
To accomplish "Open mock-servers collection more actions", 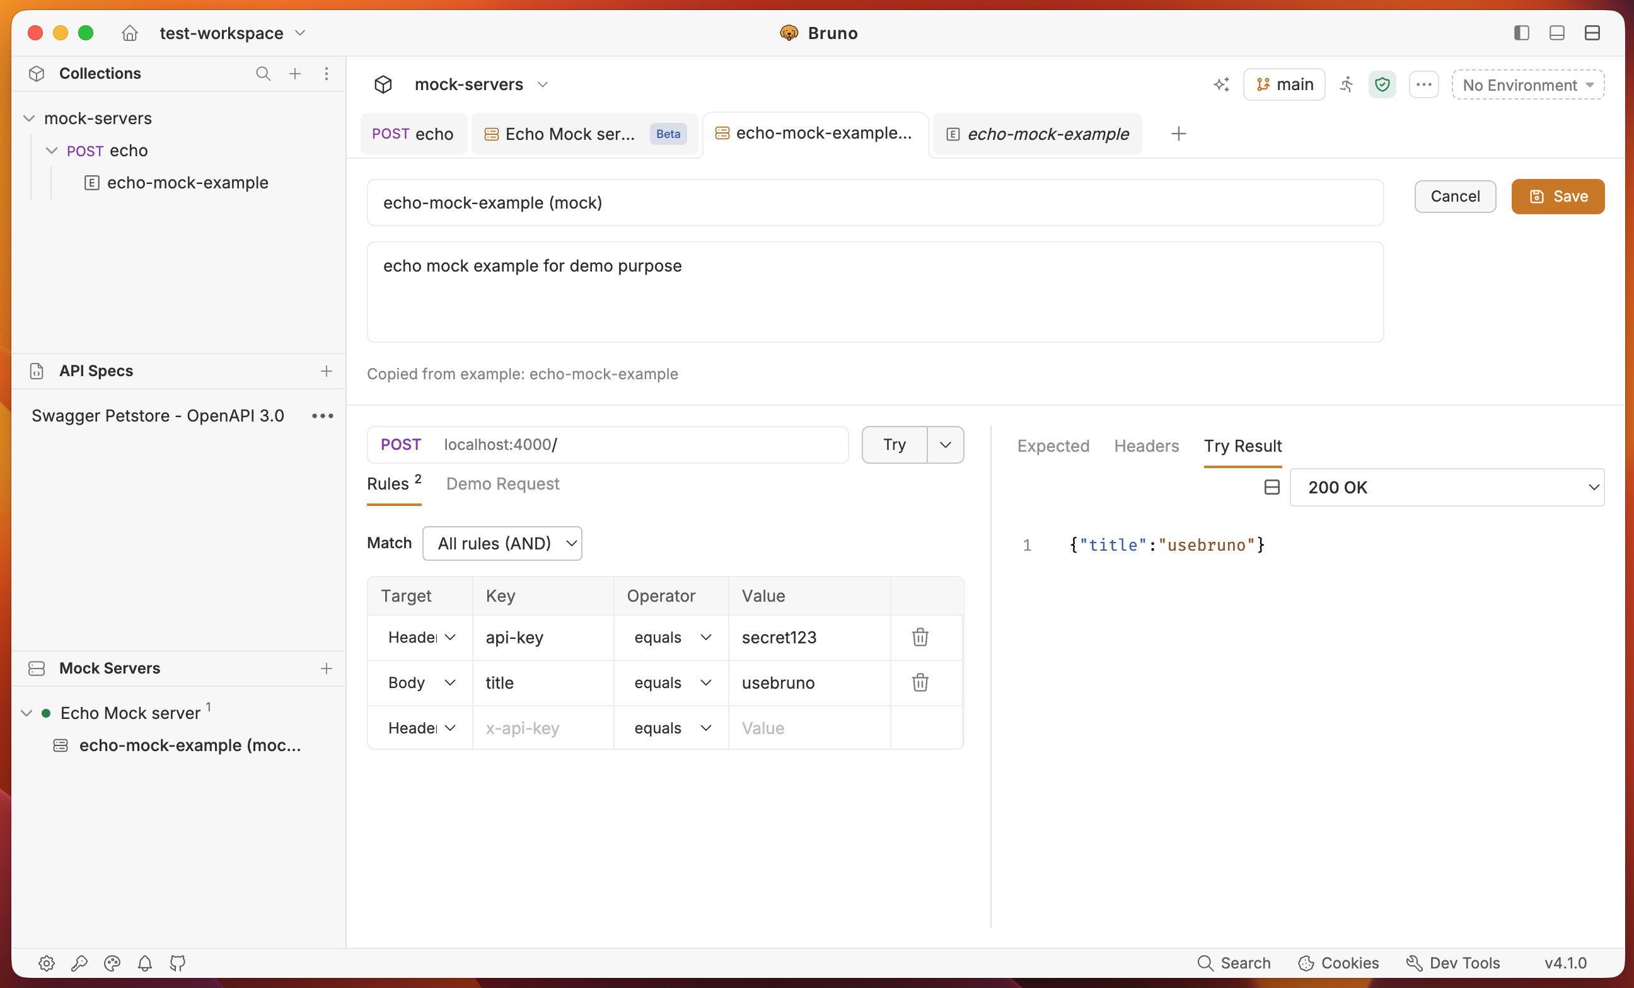I will [1424, 85].
